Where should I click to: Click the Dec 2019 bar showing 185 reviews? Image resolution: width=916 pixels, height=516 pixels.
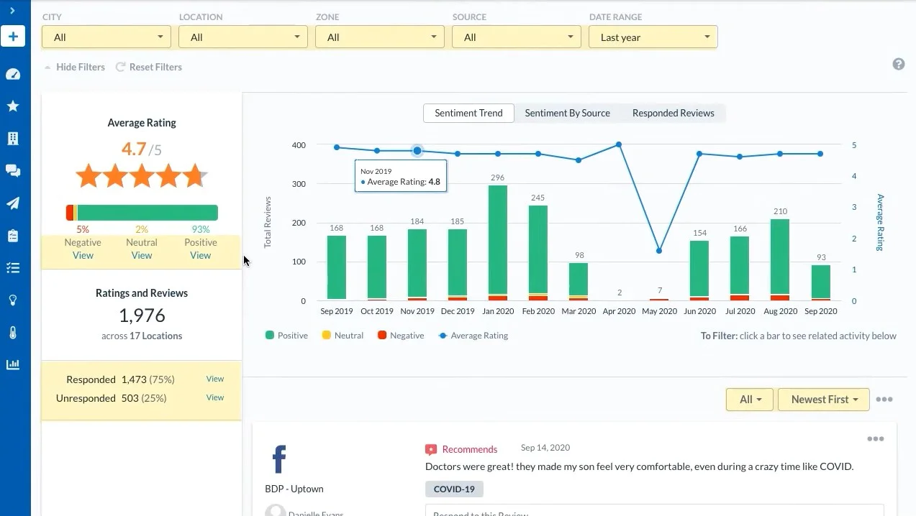point(458,264)
